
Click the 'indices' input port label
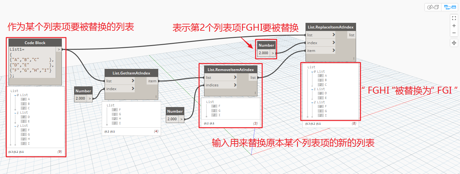point(212,85)
